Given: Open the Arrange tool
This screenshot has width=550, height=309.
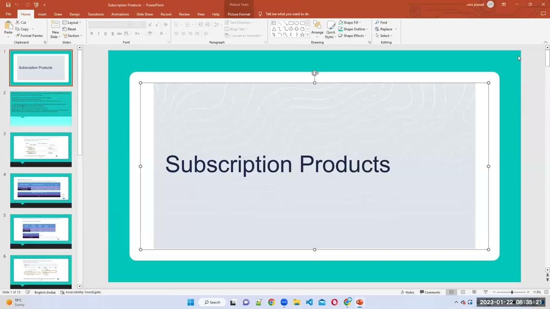Looking at the screenshot, I should (317, 29).
